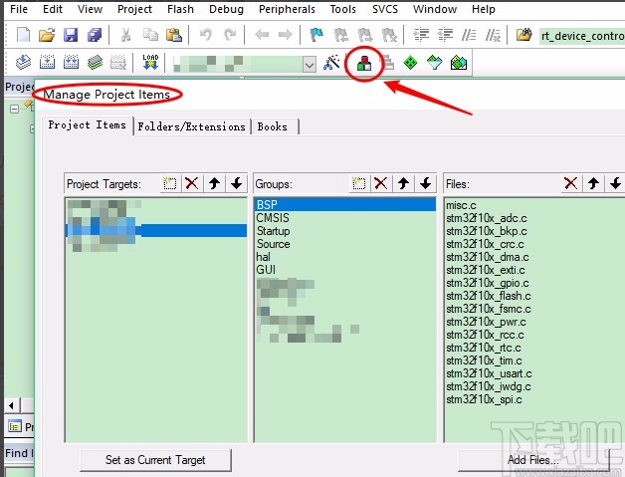Switch to the Books tab

pos(273,126)
